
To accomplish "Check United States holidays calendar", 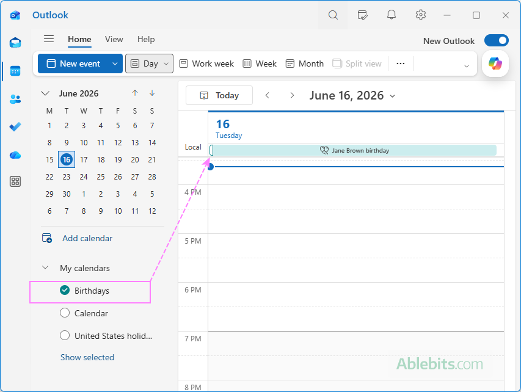I will (65, 336).
